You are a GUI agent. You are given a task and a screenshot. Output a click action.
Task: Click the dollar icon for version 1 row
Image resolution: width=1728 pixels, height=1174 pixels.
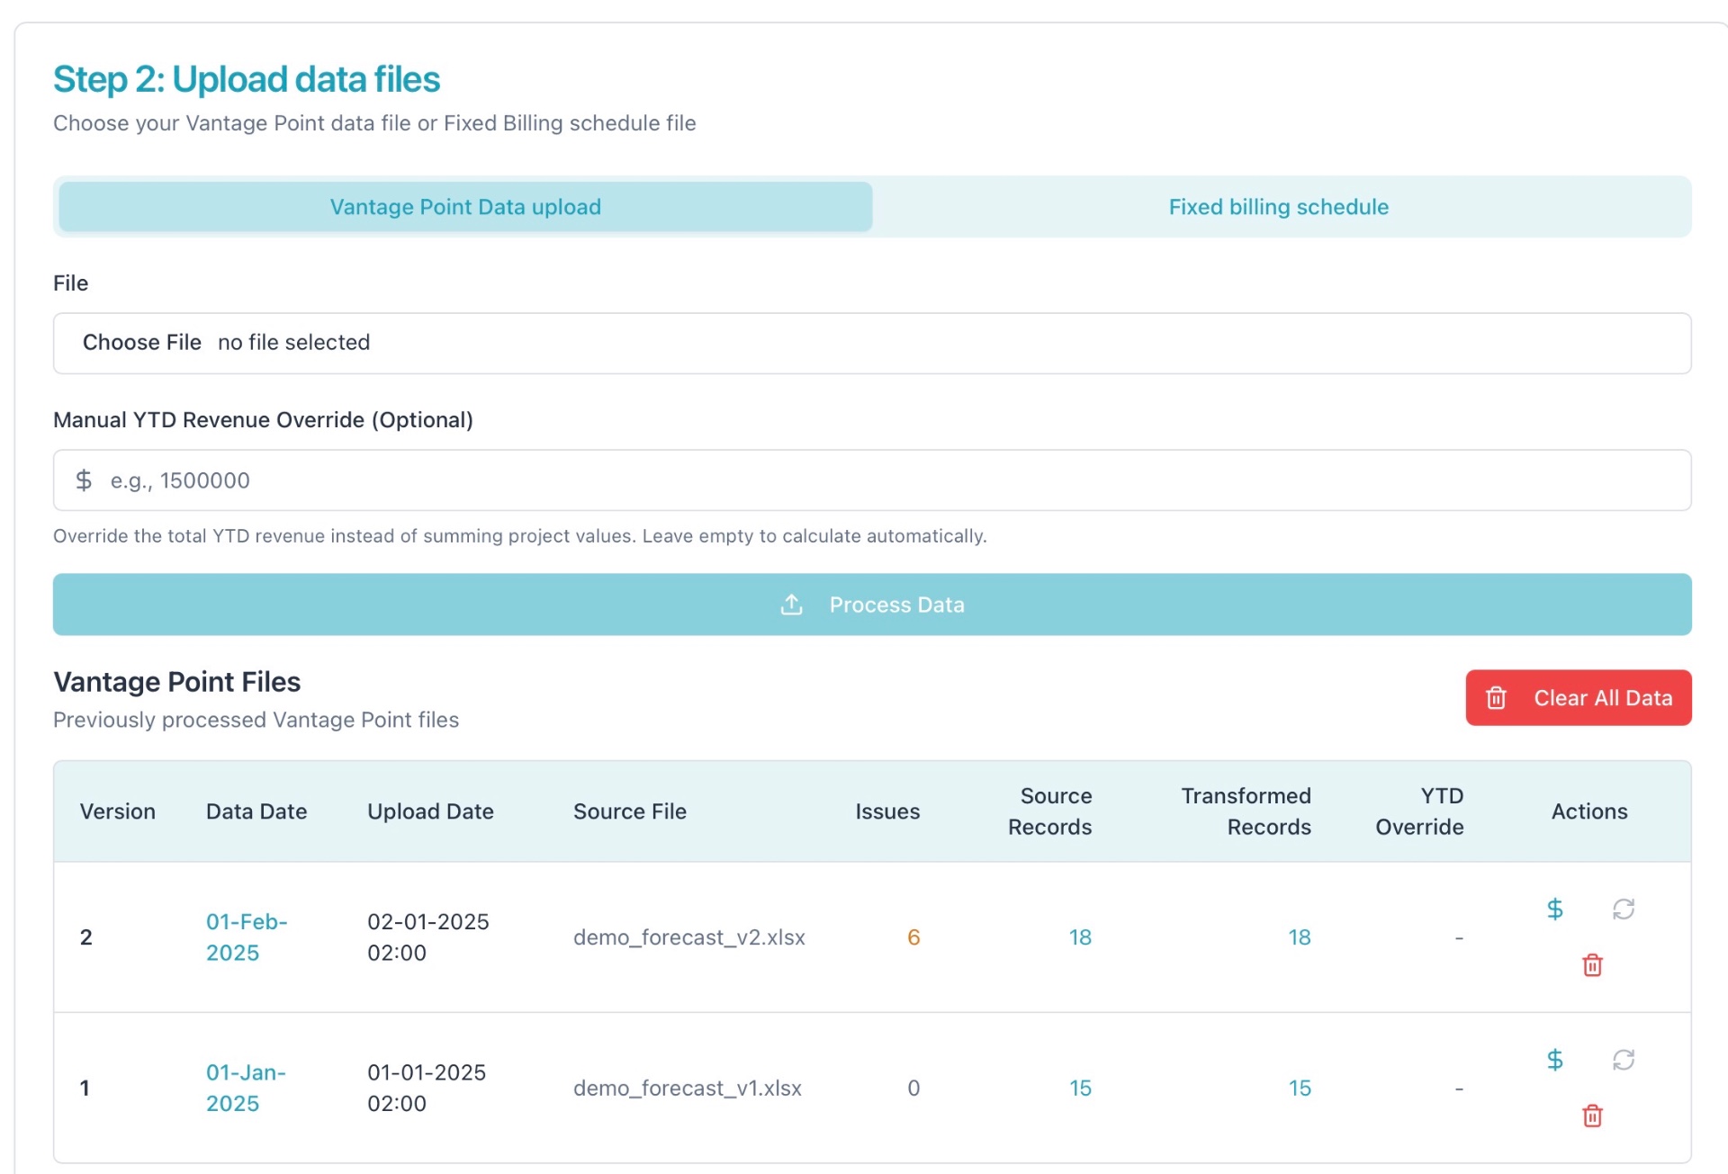pyautogui.click(x=1554, y=1060)
